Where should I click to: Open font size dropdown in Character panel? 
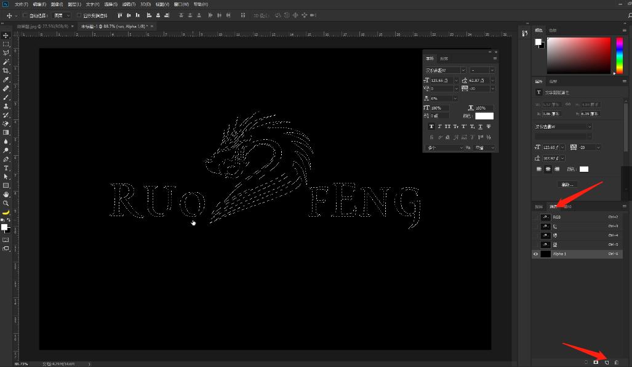tap(456, 80)
